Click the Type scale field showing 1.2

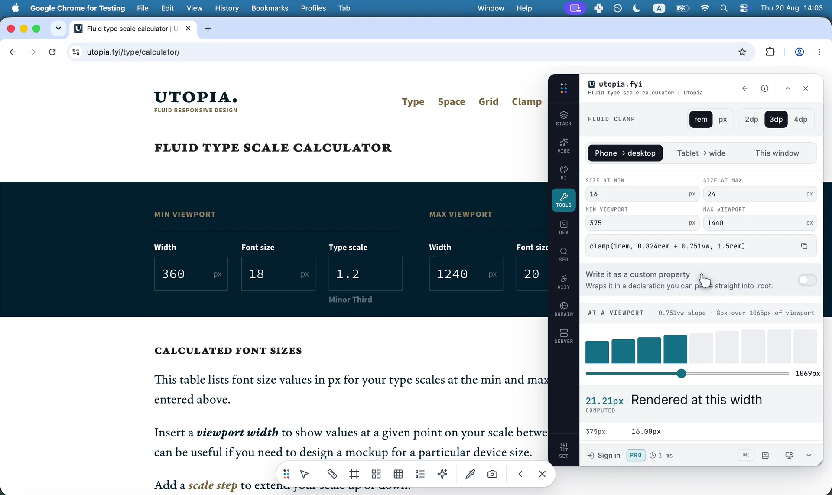point(365,274)
